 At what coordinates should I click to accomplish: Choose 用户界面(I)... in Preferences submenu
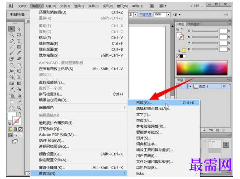pyautogui.click(x=164, y=156)
